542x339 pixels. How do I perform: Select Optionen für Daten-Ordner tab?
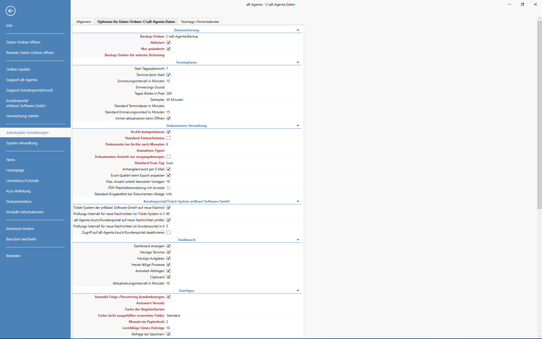coord(136,22)
